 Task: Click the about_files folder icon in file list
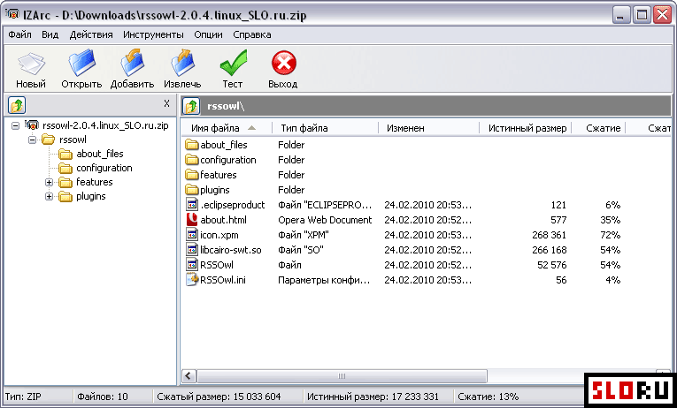pyautogui.click(x=192, y=145)
